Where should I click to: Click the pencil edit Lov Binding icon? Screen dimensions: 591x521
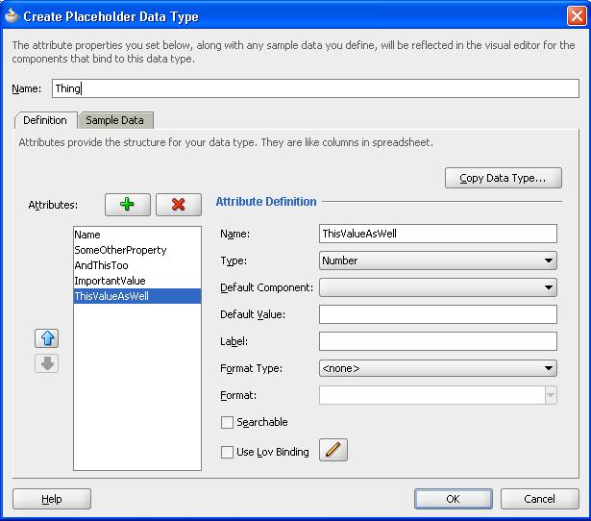tap(332, 450)
